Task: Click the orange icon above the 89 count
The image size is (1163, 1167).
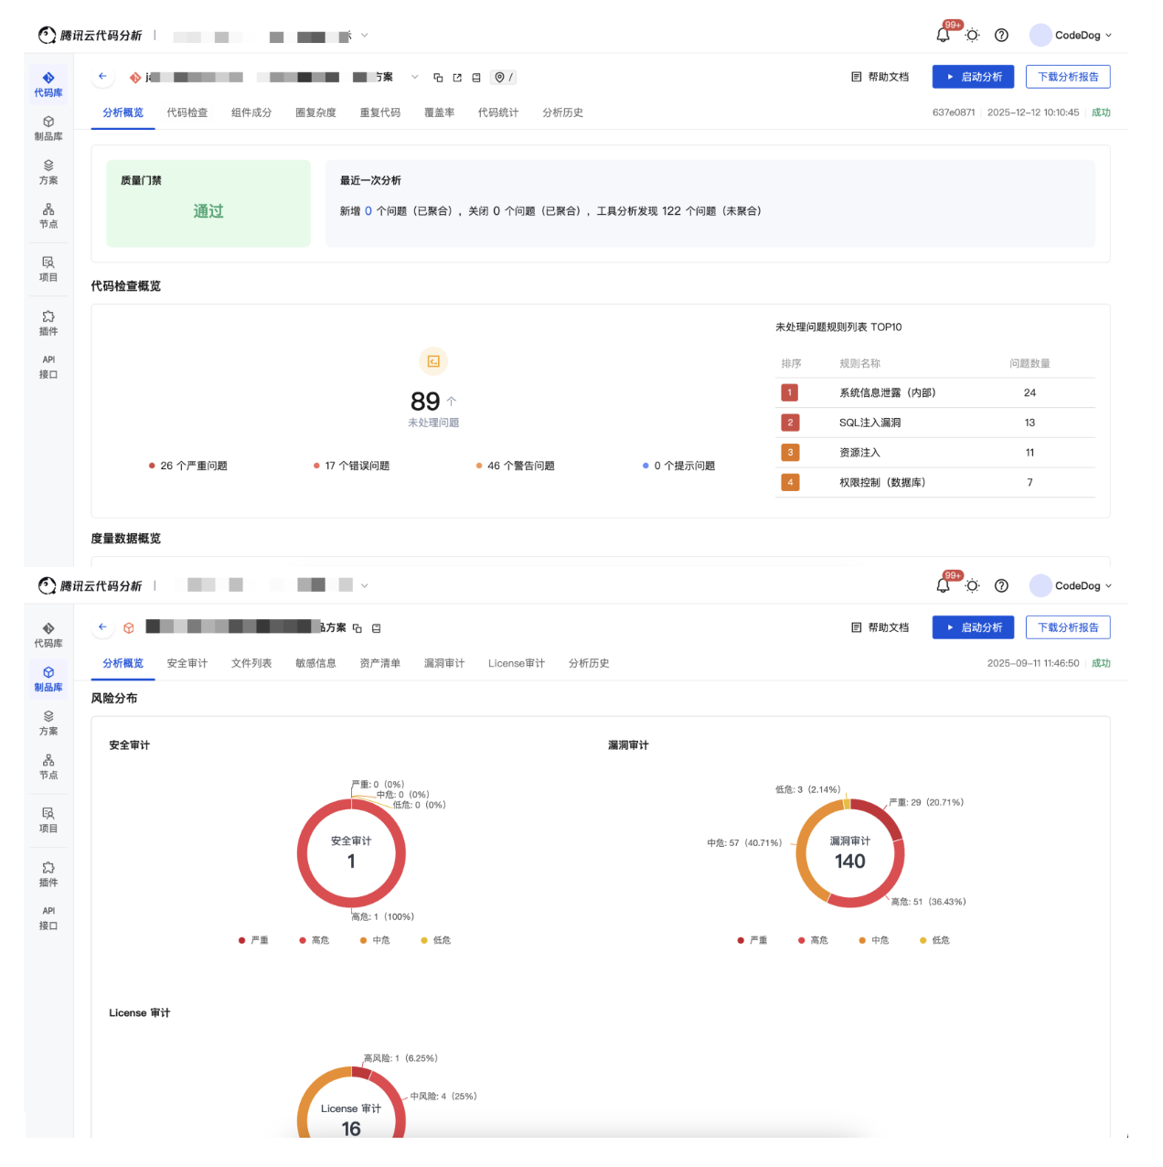Action: pos(433,361)
